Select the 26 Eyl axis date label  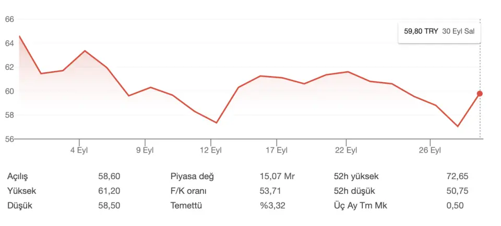[430, 150]
